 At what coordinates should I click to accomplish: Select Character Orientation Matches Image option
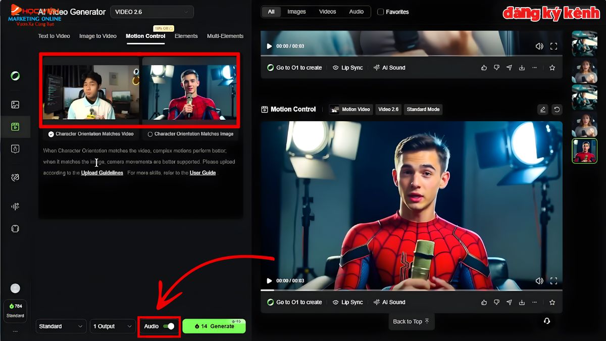click(150, 134)
